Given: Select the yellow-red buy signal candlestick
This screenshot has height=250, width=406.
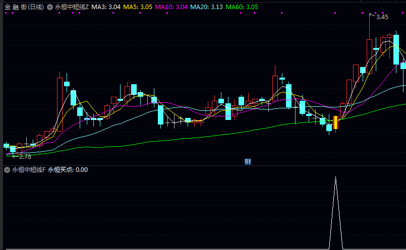Looking at the screenshot, I should coord(335,122).
